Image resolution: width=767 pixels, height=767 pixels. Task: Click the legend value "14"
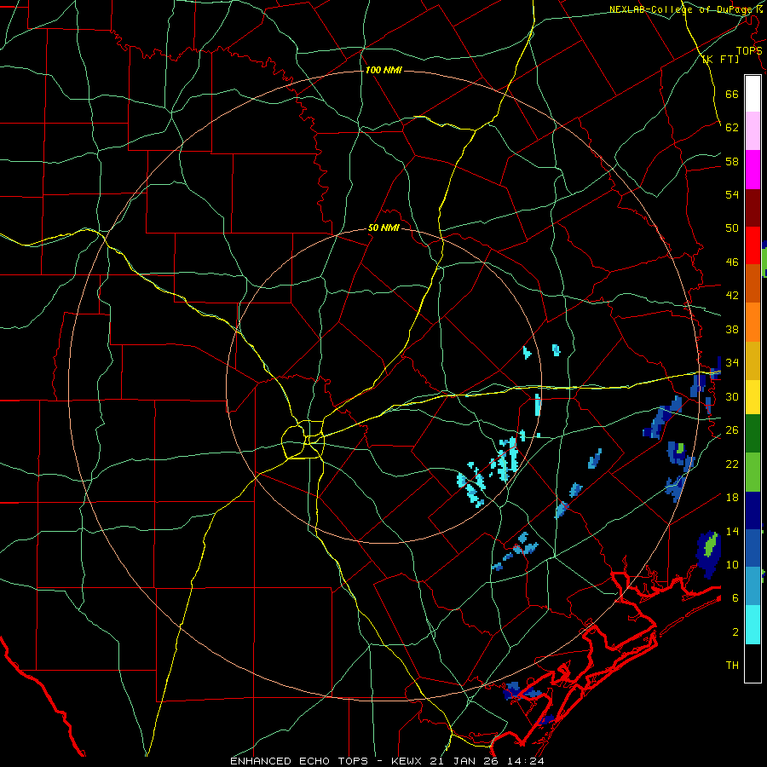pos(732,531)
